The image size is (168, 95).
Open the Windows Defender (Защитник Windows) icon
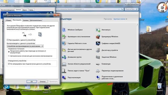coord(98,57)
